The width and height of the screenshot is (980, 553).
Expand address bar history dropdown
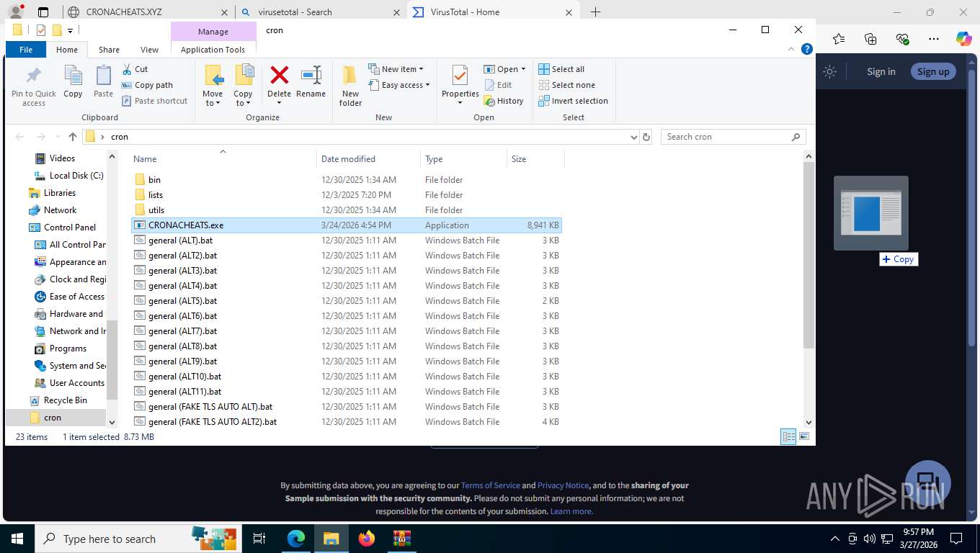633,137
